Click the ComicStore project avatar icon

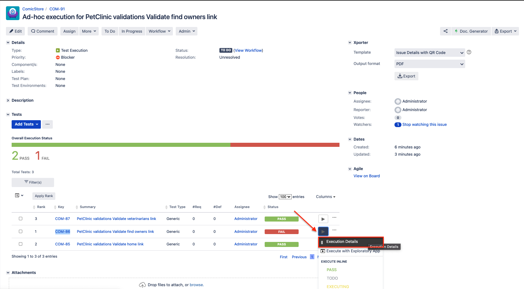[x=13, y=13]
